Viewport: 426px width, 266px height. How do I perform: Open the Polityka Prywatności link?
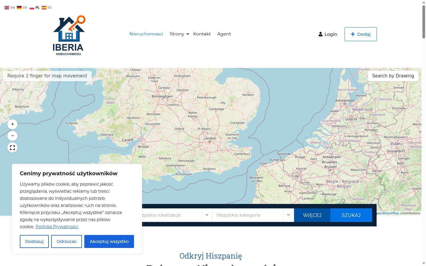(57, 227)
